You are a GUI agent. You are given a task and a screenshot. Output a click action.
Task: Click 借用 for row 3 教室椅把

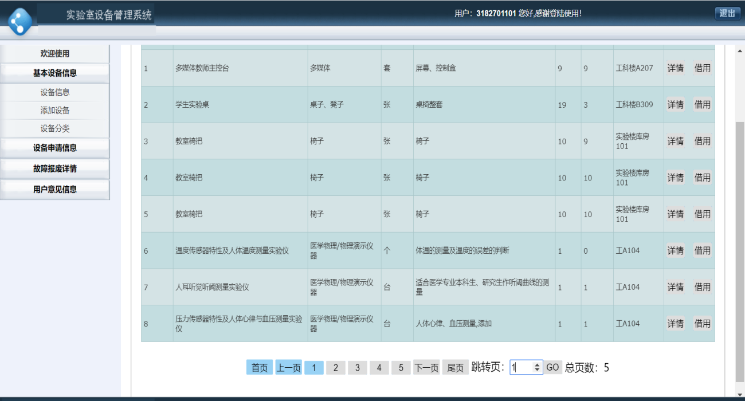tap(703, 141)
